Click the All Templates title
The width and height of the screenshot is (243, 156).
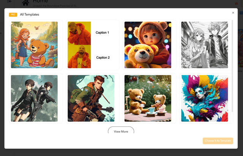click(30, 14)
